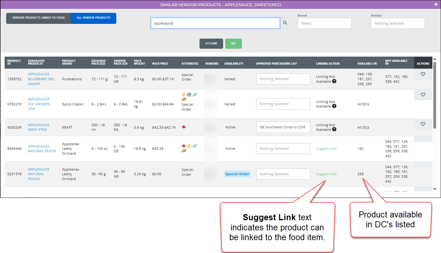The height and width of the screenshot is (253, 441).
Task: Click Suggest Link for Applesauce Natural Peach
Action: point(326,149)
